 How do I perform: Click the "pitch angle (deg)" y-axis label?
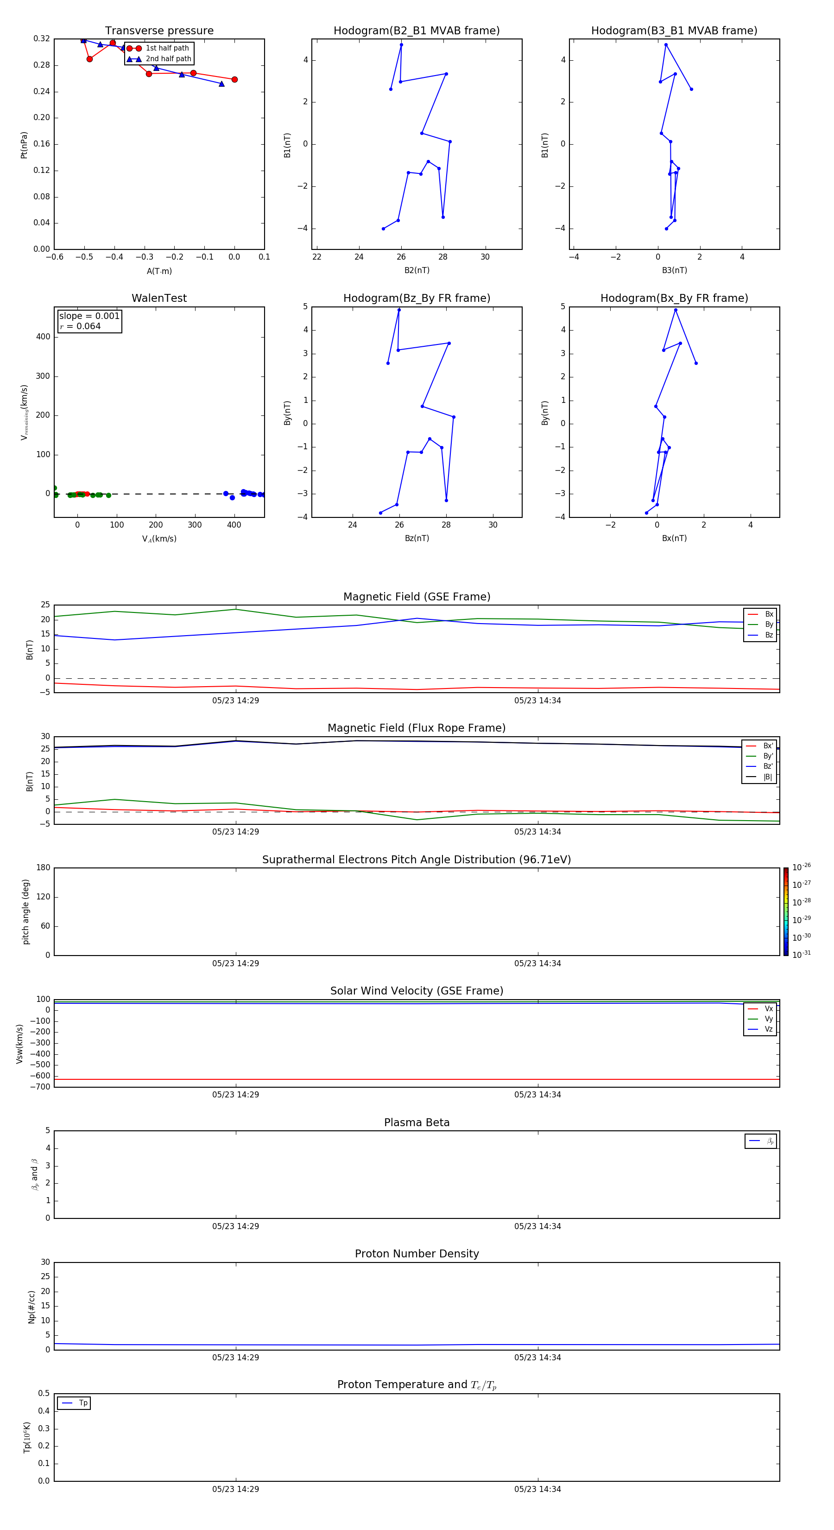point(25,912)
